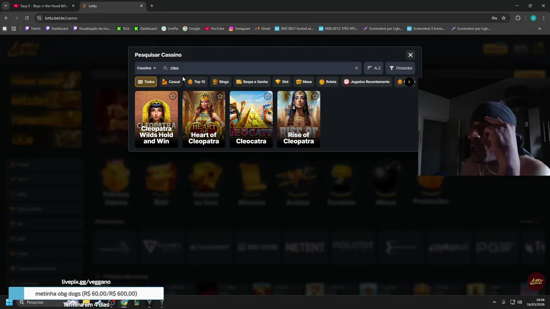The image size is (550, 309).
Task: Sort games with the A-Z button
Action: point(374,68)
